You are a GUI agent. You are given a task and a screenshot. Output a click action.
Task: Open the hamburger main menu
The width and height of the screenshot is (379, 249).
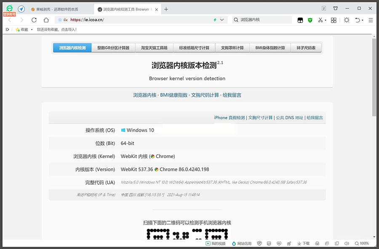(x=371, y=20)
